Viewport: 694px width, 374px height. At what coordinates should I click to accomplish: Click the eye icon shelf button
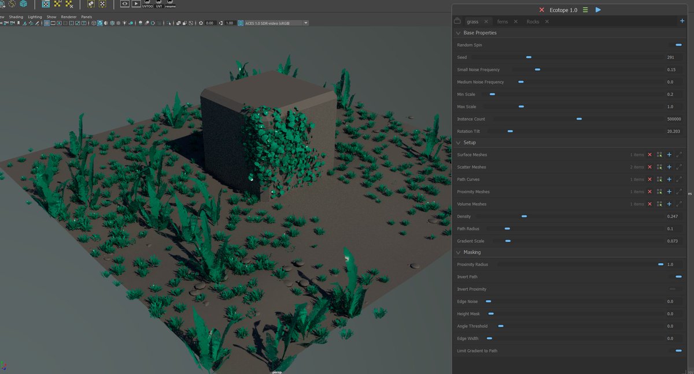tap(124, 3)
